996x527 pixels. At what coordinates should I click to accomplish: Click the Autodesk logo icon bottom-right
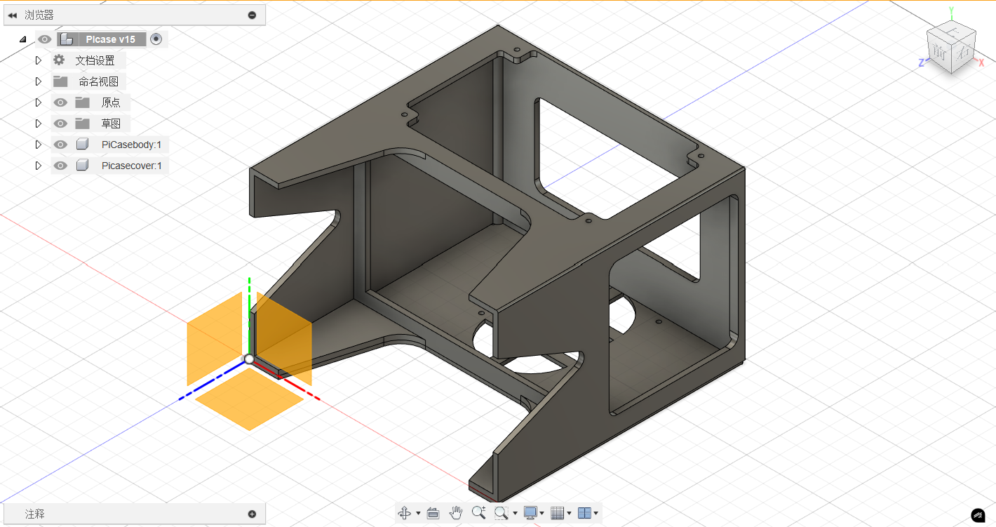[x=978, y=515]
